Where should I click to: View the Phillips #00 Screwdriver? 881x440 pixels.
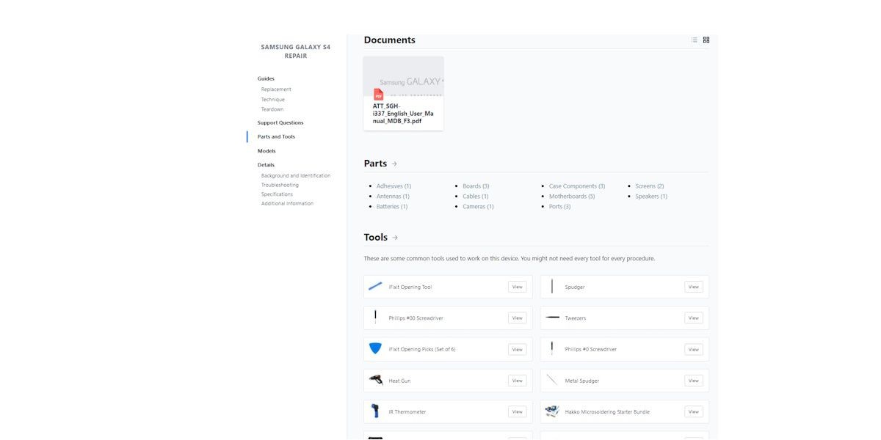click(x=518, y=318)
